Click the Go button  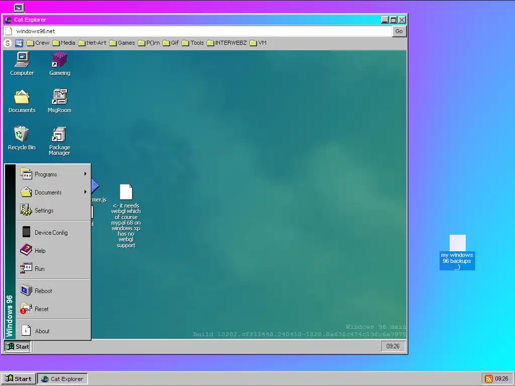tap(399, 31)
